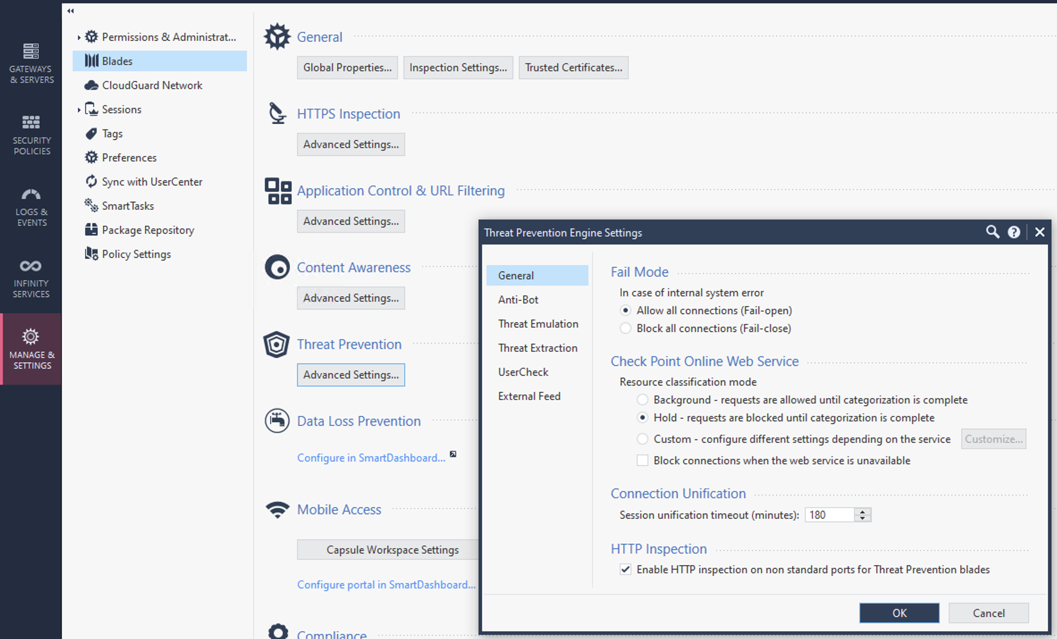Open Inspection Settings
Viewport: 1057px width, 639px height.
[x=458, y=67]
